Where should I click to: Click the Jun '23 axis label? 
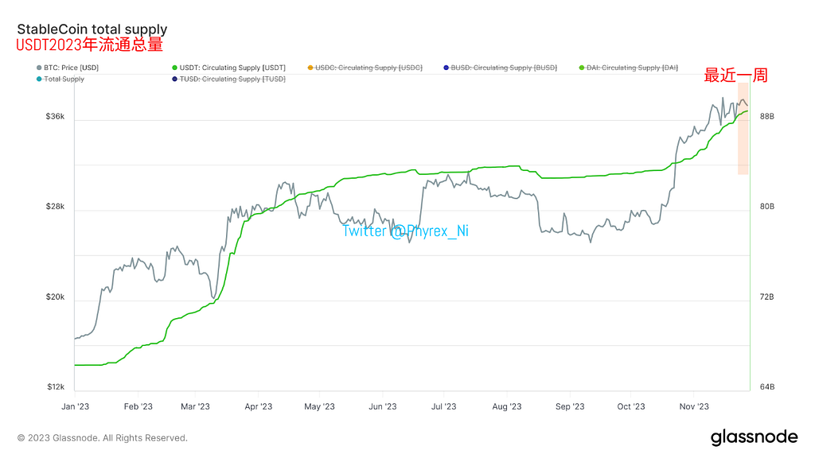(383, 406)
